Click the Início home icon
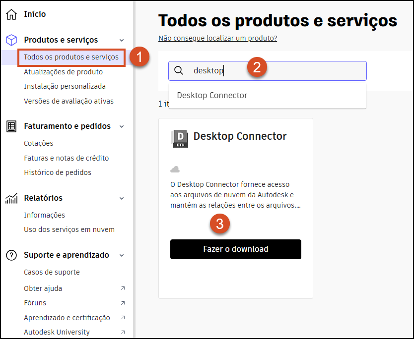 pos(11,14)
